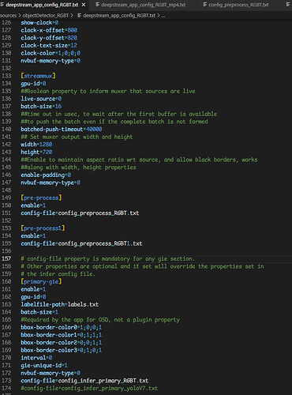This screenshot has height=395, width=292.
Task: Open the file name breadcrumb dropdown
Action: (x=119, y=16)
